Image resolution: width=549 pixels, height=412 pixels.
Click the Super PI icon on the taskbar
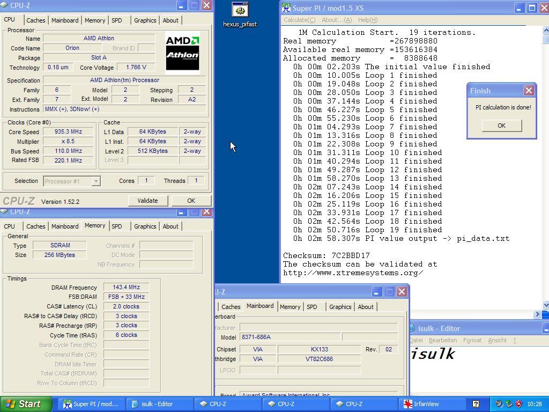tap(67, 404)
